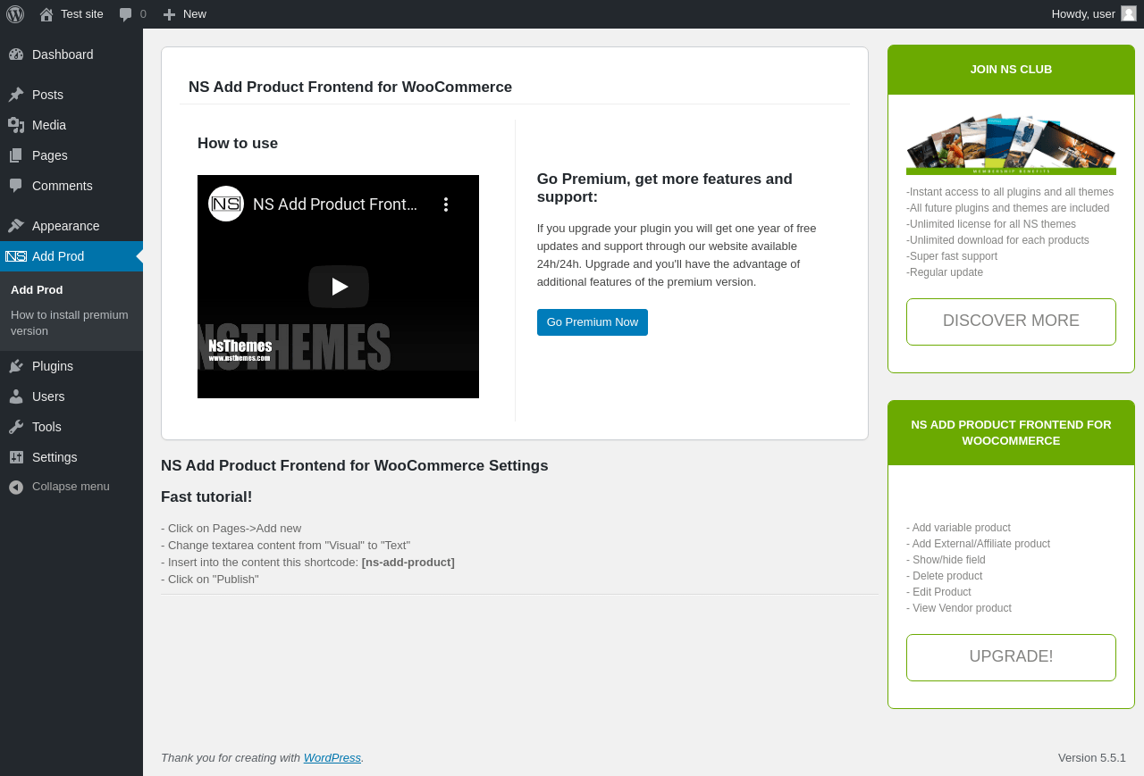Click the Version 5.5.1 footer text
The image size is (1144, 776).
pos(1092,758)
